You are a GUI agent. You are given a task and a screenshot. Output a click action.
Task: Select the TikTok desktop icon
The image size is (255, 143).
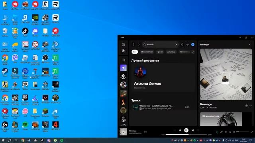point(25,32)
